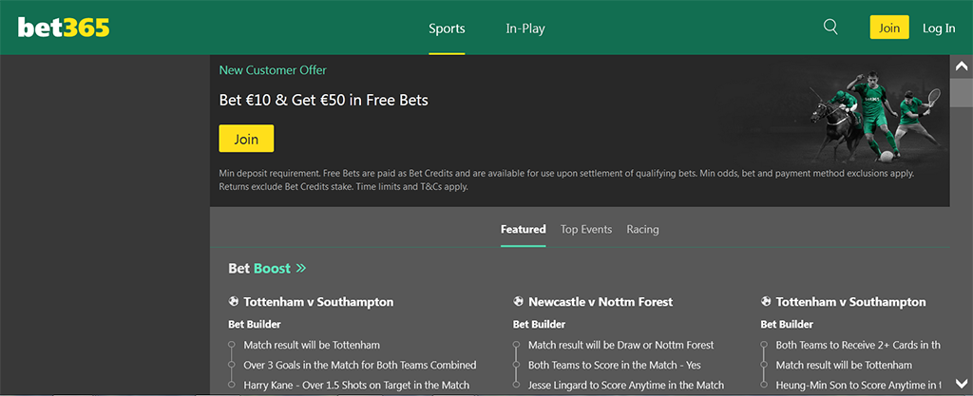This screenshot has width=973, height=396.
Task: Click the Bet Boost double chevron arrows
Action: click(301, 269)
